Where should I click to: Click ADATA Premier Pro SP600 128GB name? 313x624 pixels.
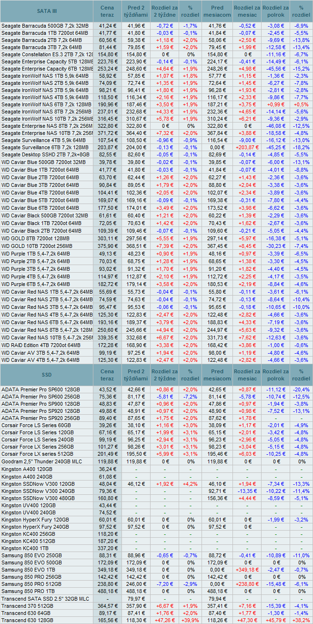pos(41,390)
